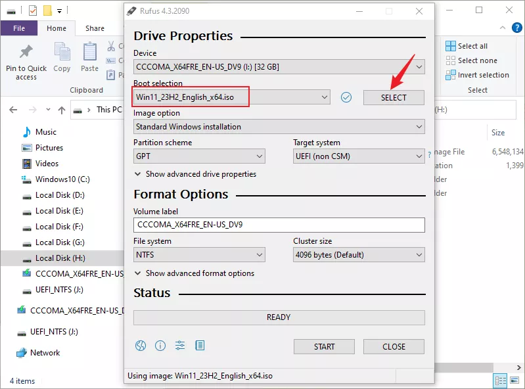Click the Target system help question mark
The image size is (525, 389).
click(429, 154)
